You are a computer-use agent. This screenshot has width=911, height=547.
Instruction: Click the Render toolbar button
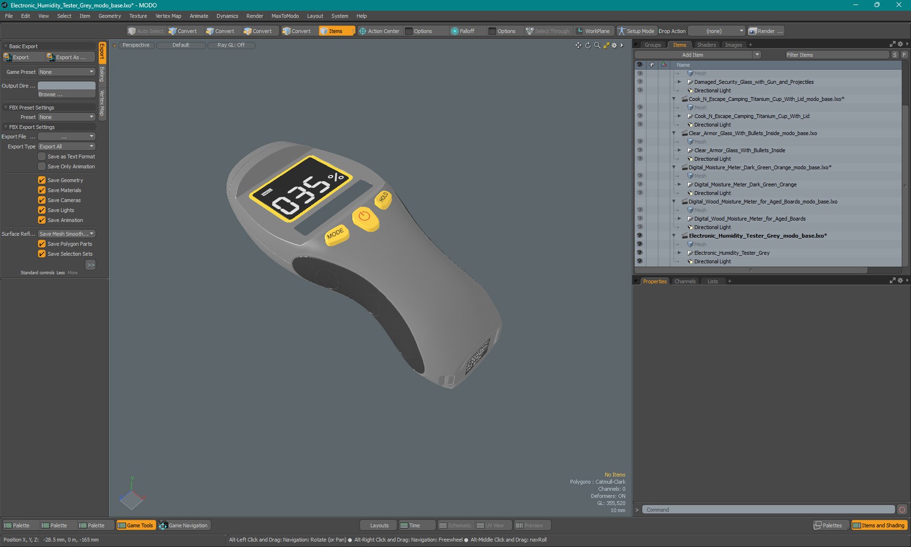766,31
